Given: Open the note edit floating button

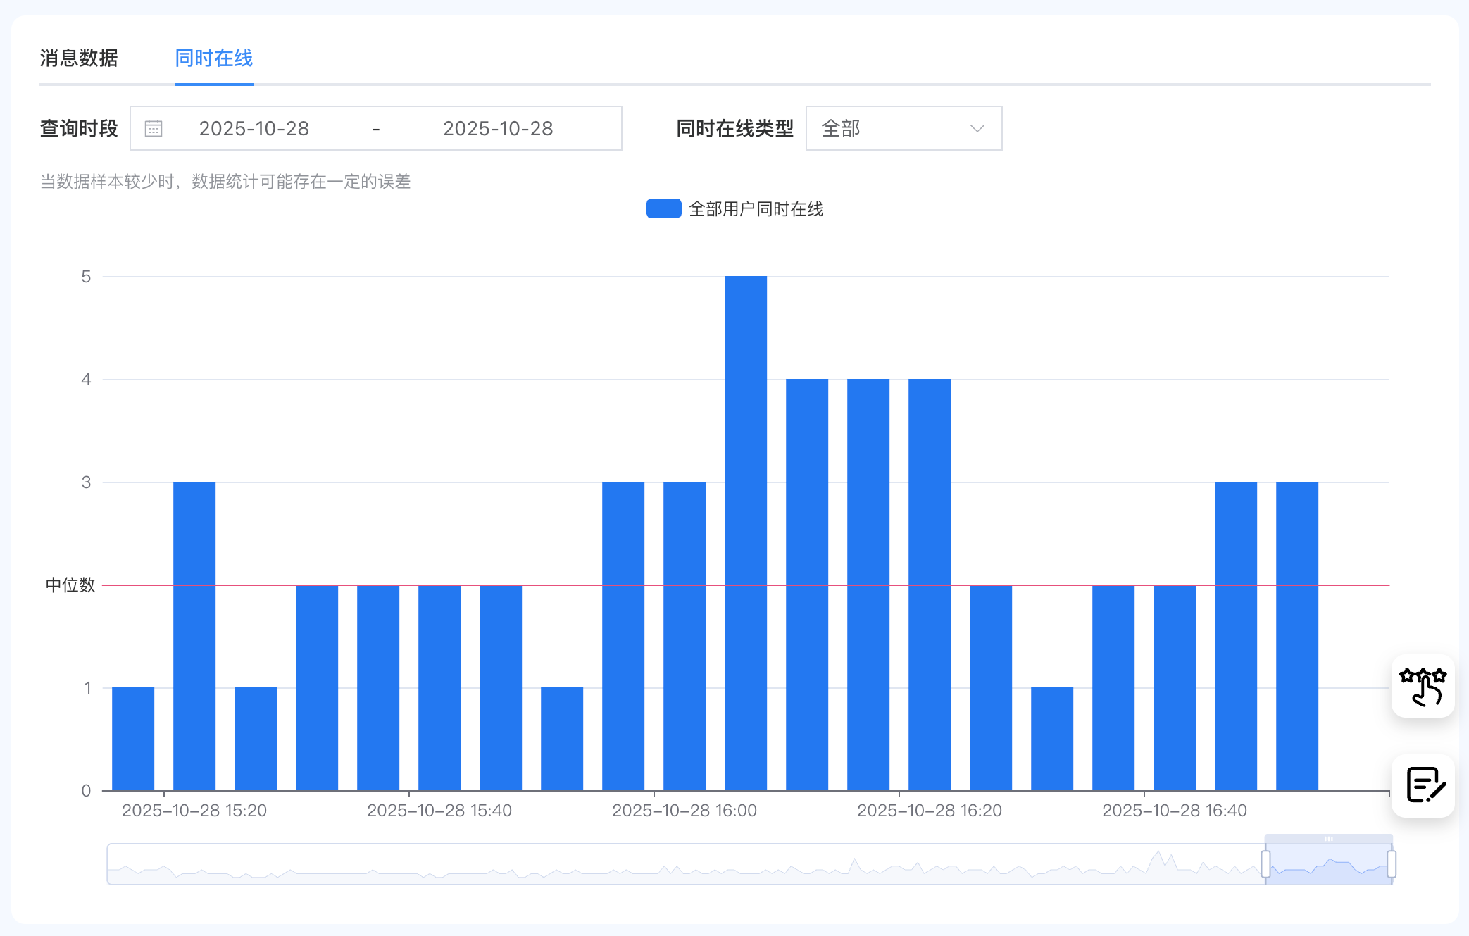Looking at the screenshot, I should tap(1423, 785).
